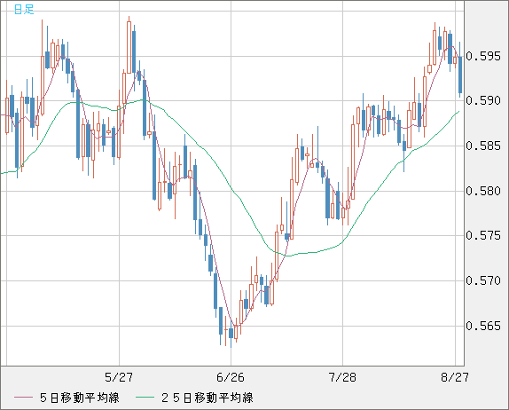Click the green 25-day average legend line sample
The width and height of the screenshot is (509, 410).
(x=145, y=398)
